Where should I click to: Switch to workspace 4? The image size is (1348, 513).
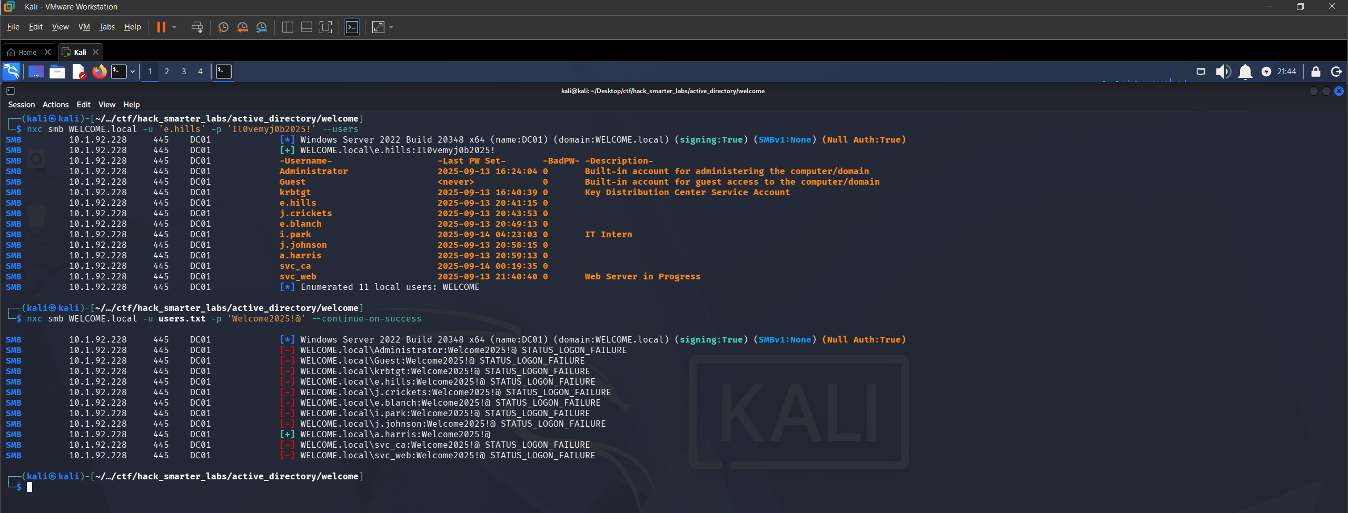(200, 72)
